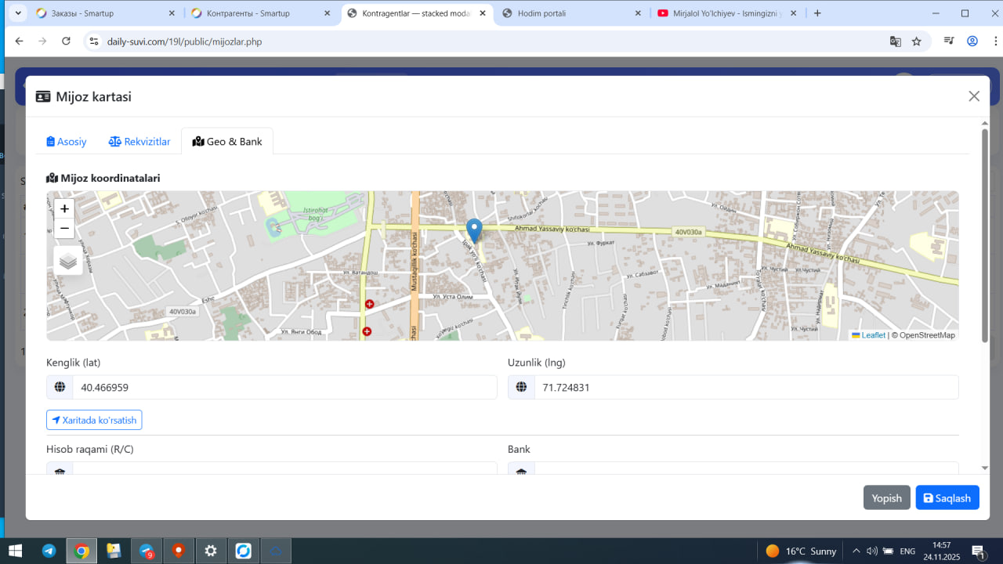Switch to the Заказы - Smartup browser tab
The width and height of the screenshot is (1003, 564).
point(105,13)
